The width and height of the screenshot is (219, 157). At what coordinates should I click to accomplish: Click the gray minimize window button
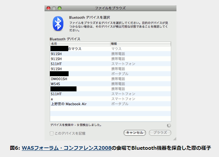[54, 8]
